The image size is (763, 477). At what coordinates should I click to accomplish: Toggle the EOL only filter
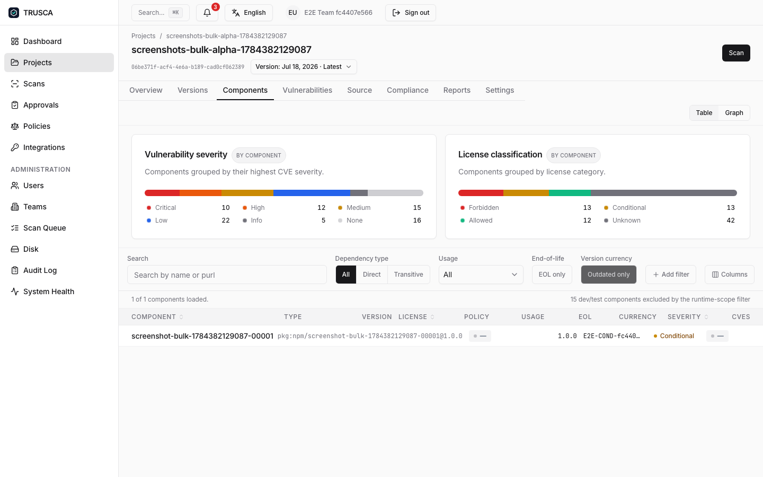tap(552, 275)
